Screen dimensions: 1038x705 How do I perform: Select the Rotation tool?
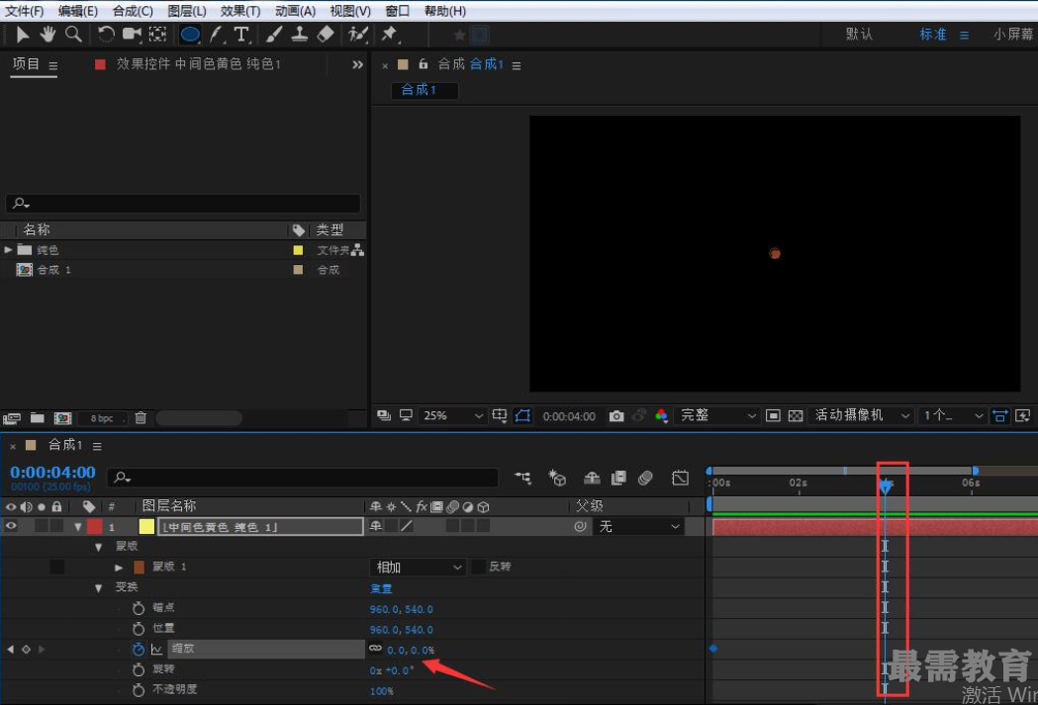106,35
